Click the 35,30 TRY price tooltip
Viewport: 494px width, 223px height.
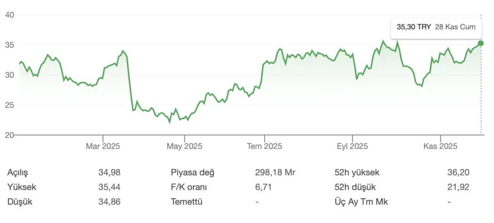(413, 27)
